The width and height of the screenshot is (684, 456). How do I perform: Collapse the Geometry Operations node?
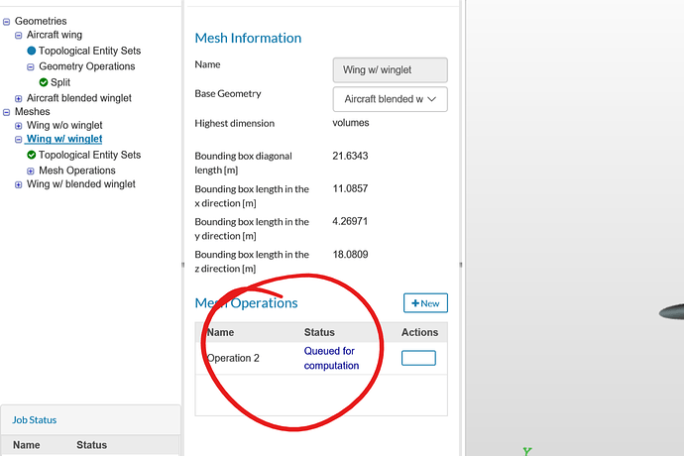pyautogui.click(x=31, y=67)
